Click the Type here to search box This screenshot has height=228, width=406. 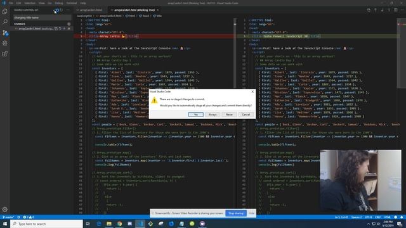pyautogui.click(x=46, y=224)
